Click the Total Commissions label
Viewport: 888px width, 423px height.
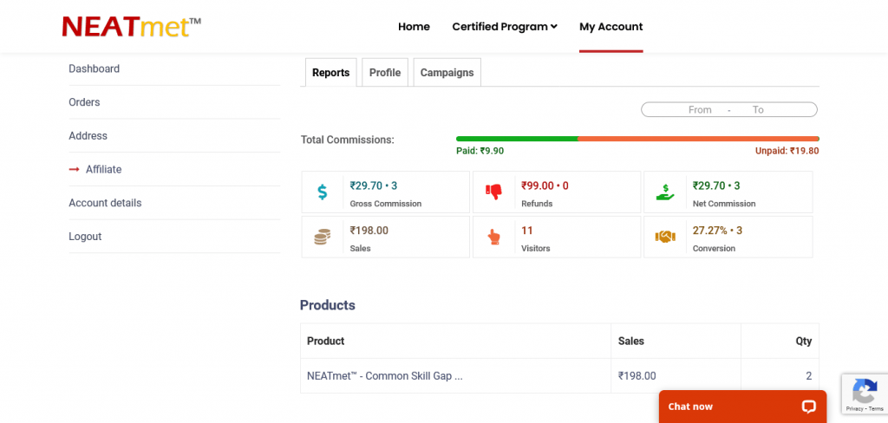point(347,140)
